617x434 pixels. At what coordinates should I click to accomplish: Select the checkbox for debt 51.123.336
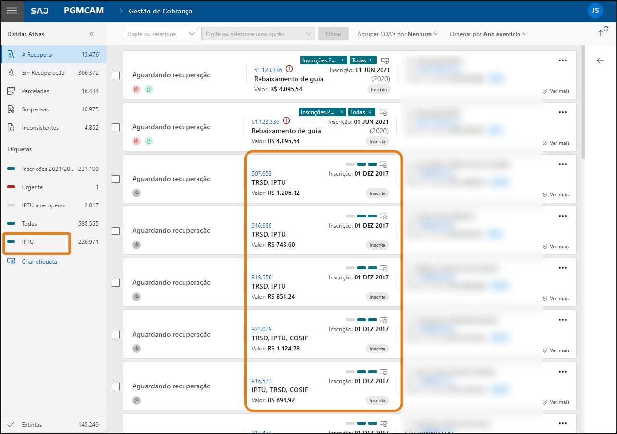[x=116, y=75]
